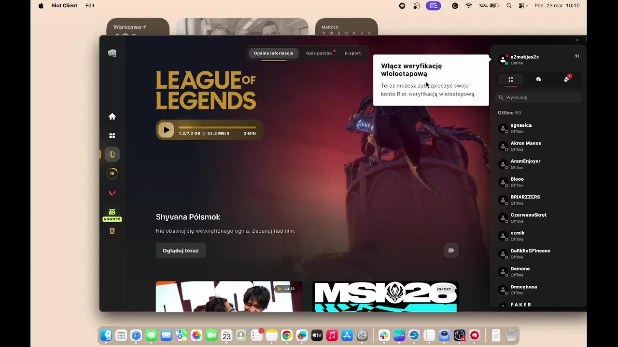Open the MSI 2026 esport thumbnail
Image resolution: width=618 pixels, height=347 pixels.
[x=385, y=296]
